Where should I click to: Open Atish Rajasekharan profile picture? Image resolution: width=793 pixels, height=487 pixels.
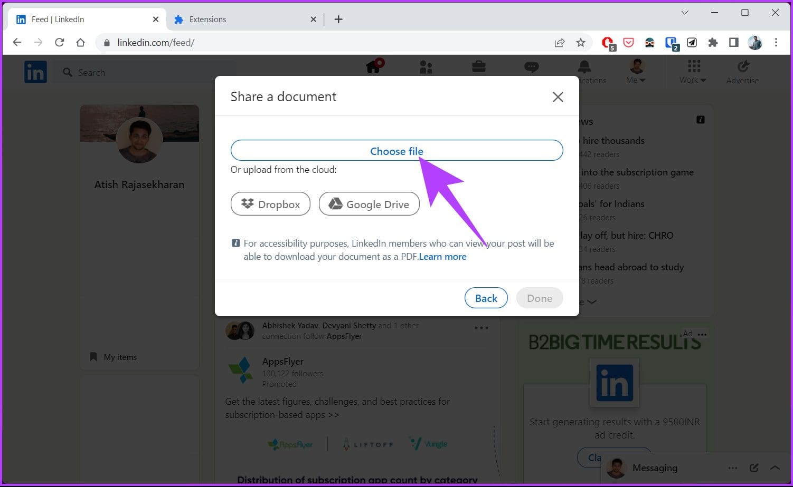point(139,140)
